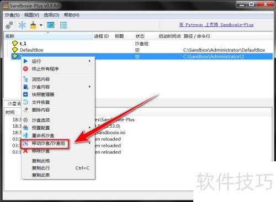Expand the 沙盒内容 submenu arrow

click(x=89, y=86)
